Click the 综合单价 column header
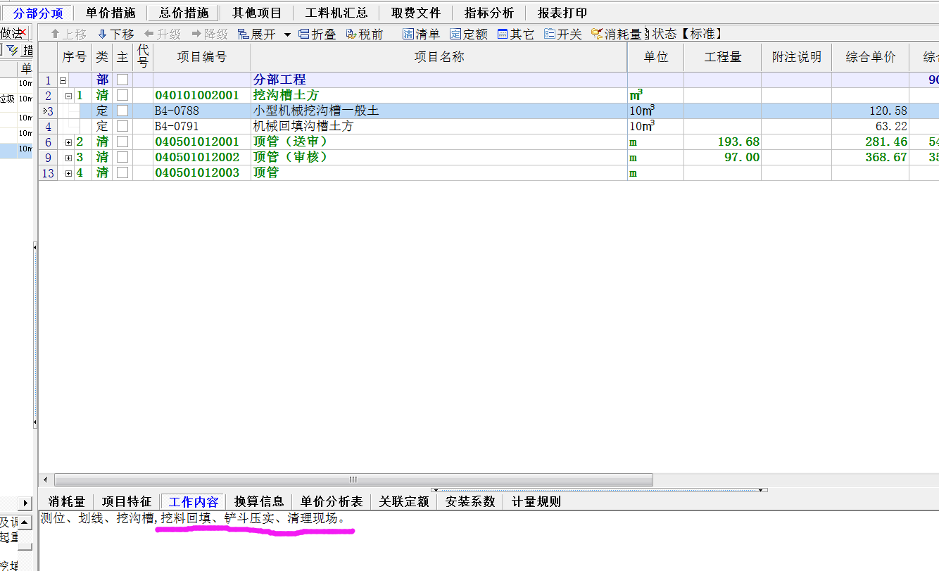939x571 pixels. (x=871, y=57)
